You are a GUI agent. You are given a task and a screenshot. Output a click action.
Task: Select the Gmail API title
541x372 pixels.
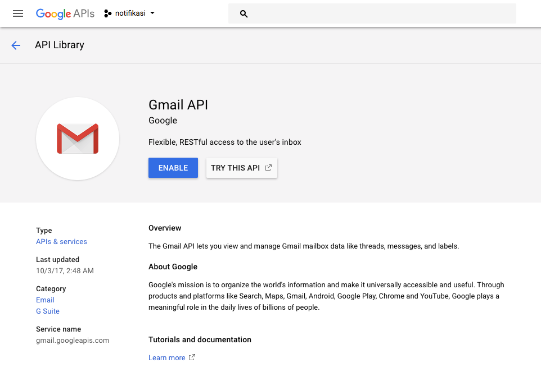[x=178, y=104]
